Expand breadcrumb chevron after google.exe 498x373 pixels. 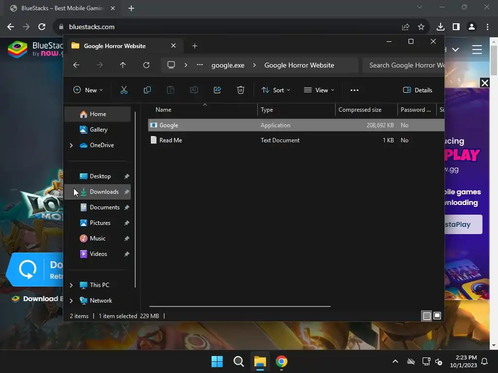[x=254, y=65]
